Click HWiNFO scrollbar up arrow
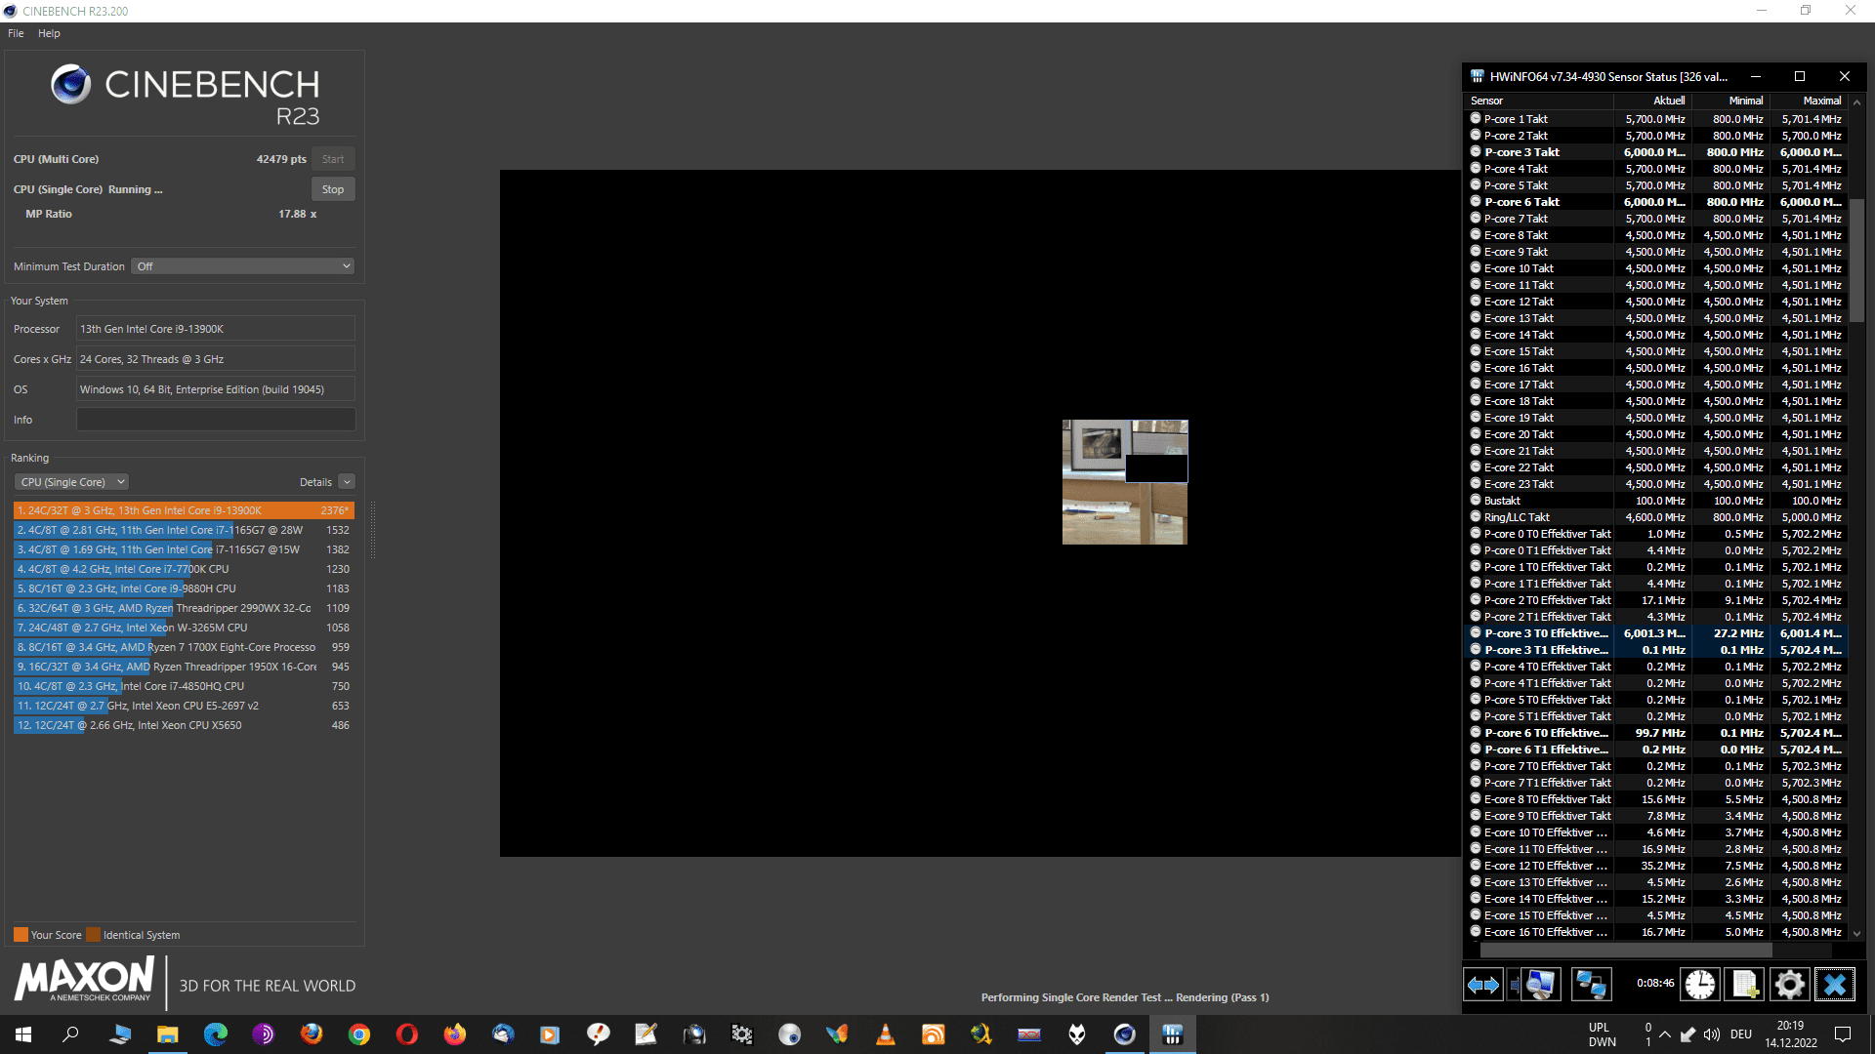1875x1054 pixels. pyautogui.click(x=1857, y=101)
